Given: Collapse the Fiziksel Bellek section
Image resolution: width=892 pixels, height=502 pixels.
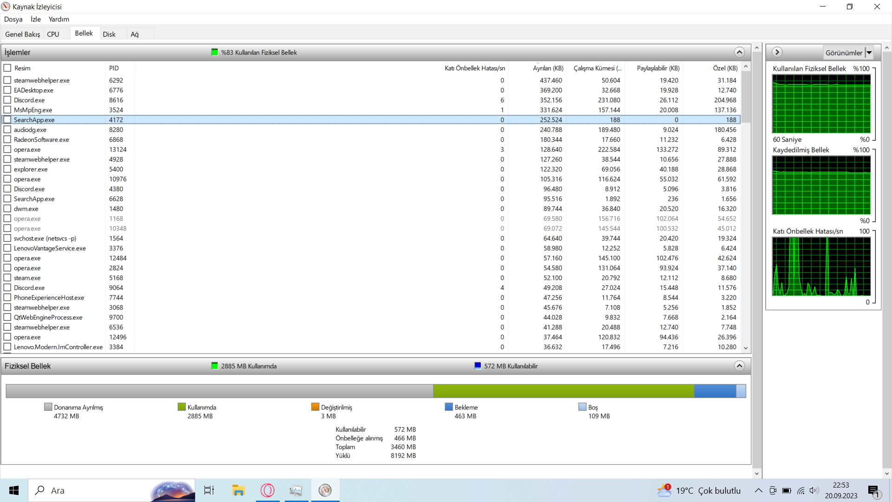Looking at the screenshot, I should 739,366.
